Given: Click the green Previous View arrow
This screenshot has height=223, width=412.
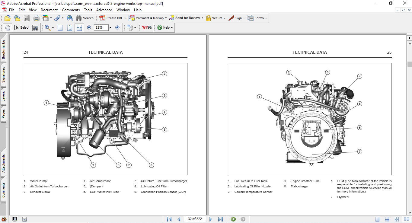Looking at the screenshot, I should (x=233, y=219).
